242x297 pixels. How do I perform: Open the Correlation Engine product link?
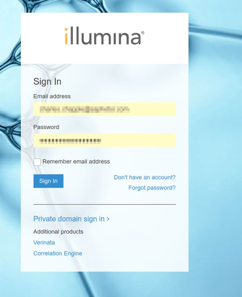(58, 253)
